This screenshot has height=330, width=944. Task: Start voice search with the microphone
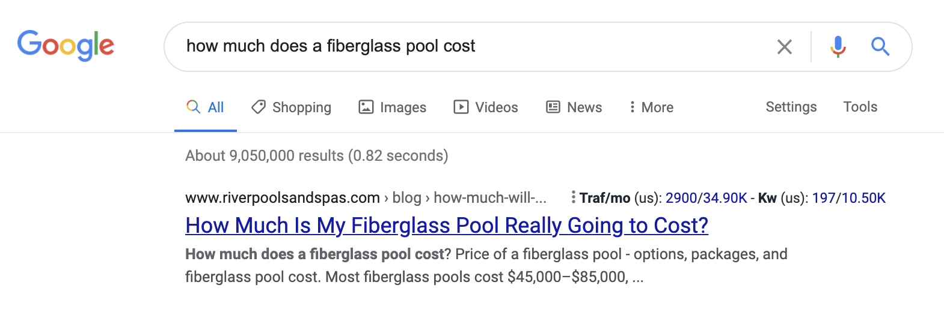point(838,46)
